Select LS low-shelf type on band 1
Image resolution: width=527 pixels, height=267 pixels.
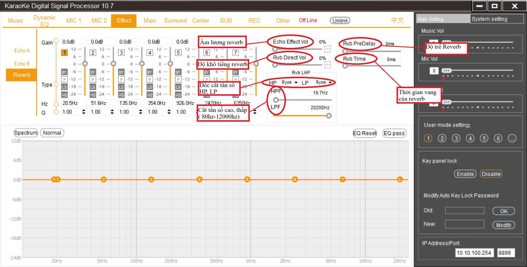pyautogui.click(x=64, y=87)
